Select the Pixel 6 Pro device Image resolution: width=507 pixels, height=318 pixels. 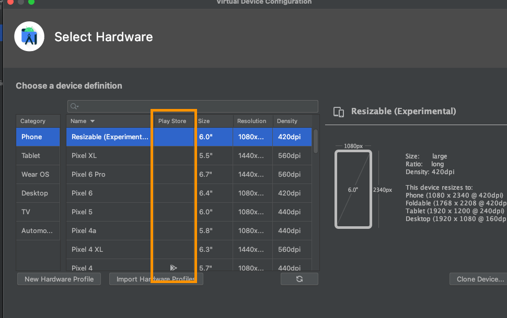tap(189, 174)
